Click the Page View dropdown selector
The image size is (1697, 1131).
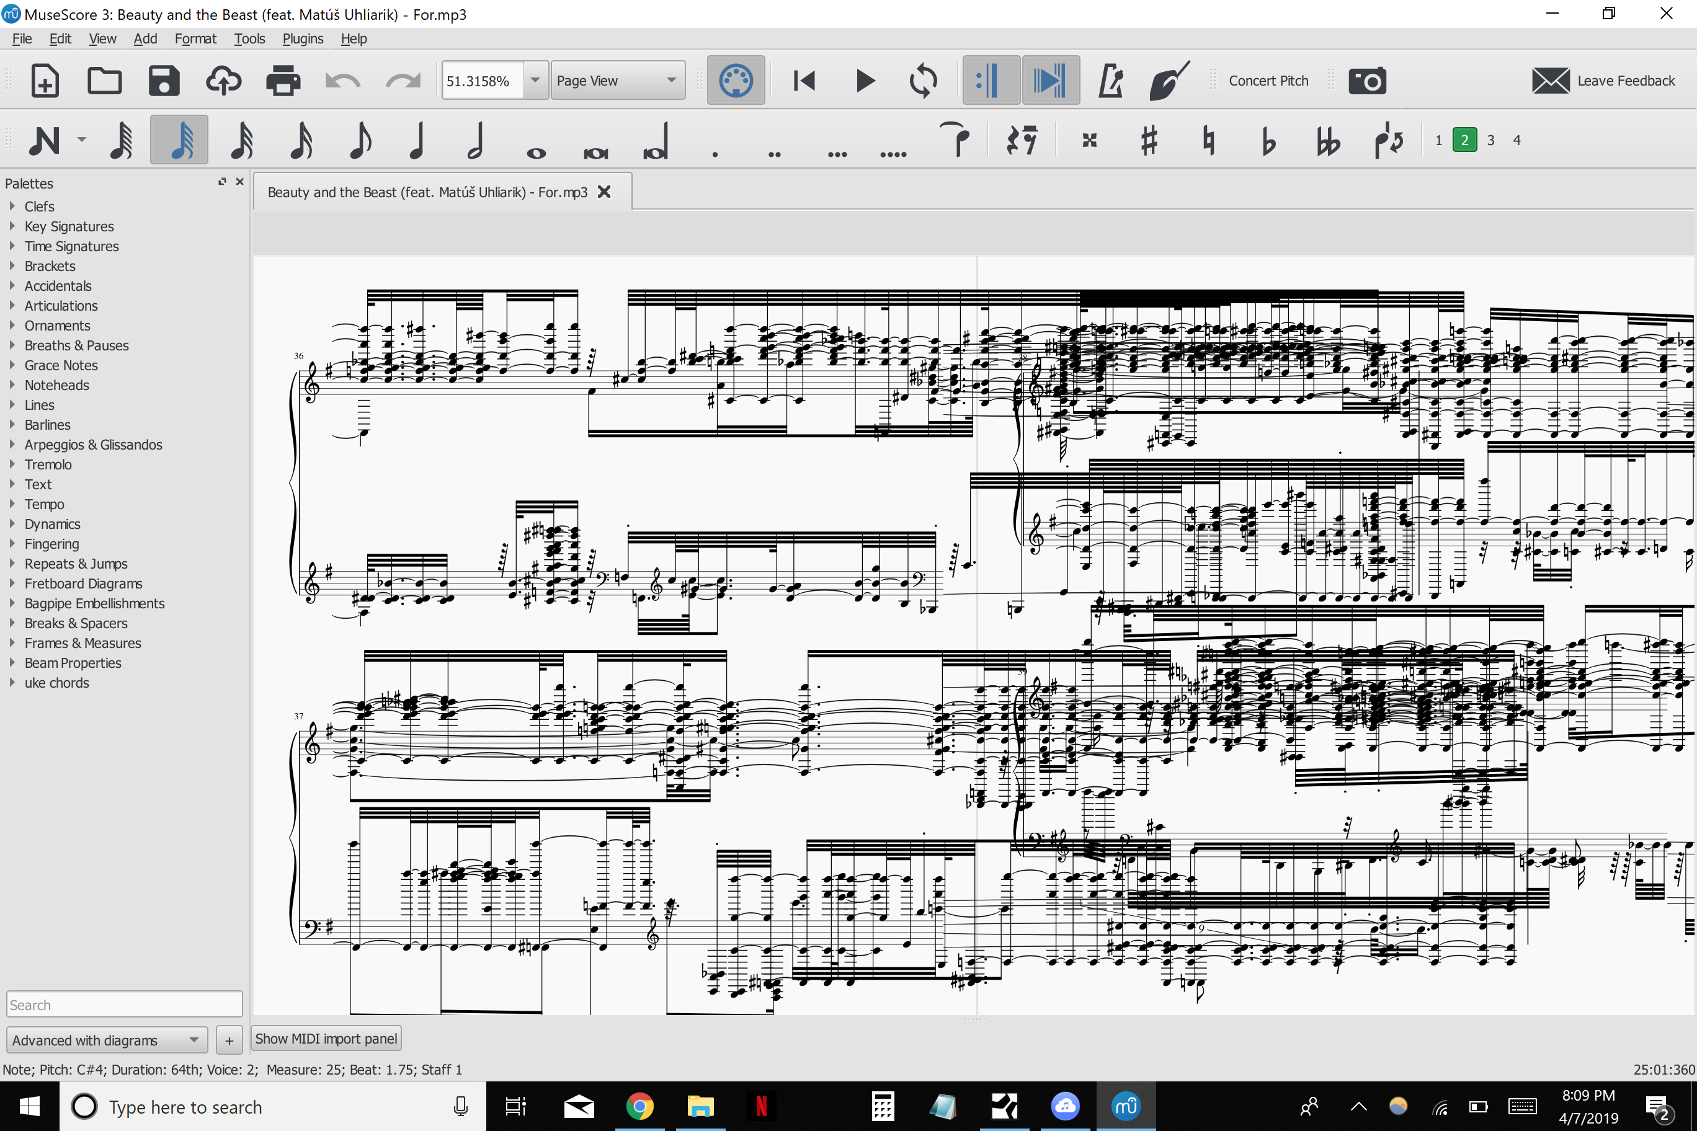[x=615, y=79]
